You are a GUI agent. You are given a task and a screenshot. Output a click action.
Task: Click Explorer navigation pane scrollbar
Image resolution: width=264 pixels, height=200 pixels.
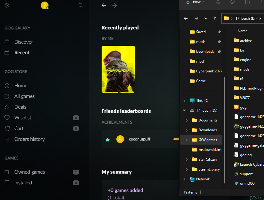[x=225, y=130]
